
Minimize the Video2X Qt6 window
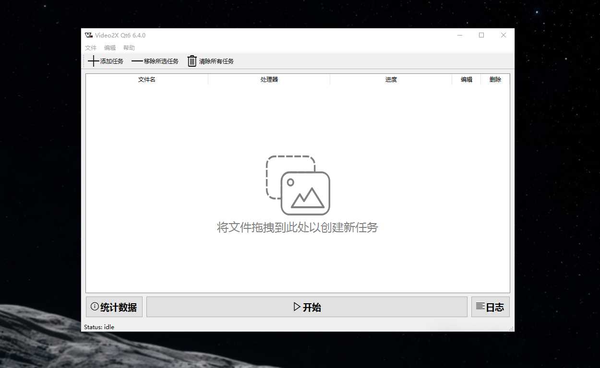point(460,35)
